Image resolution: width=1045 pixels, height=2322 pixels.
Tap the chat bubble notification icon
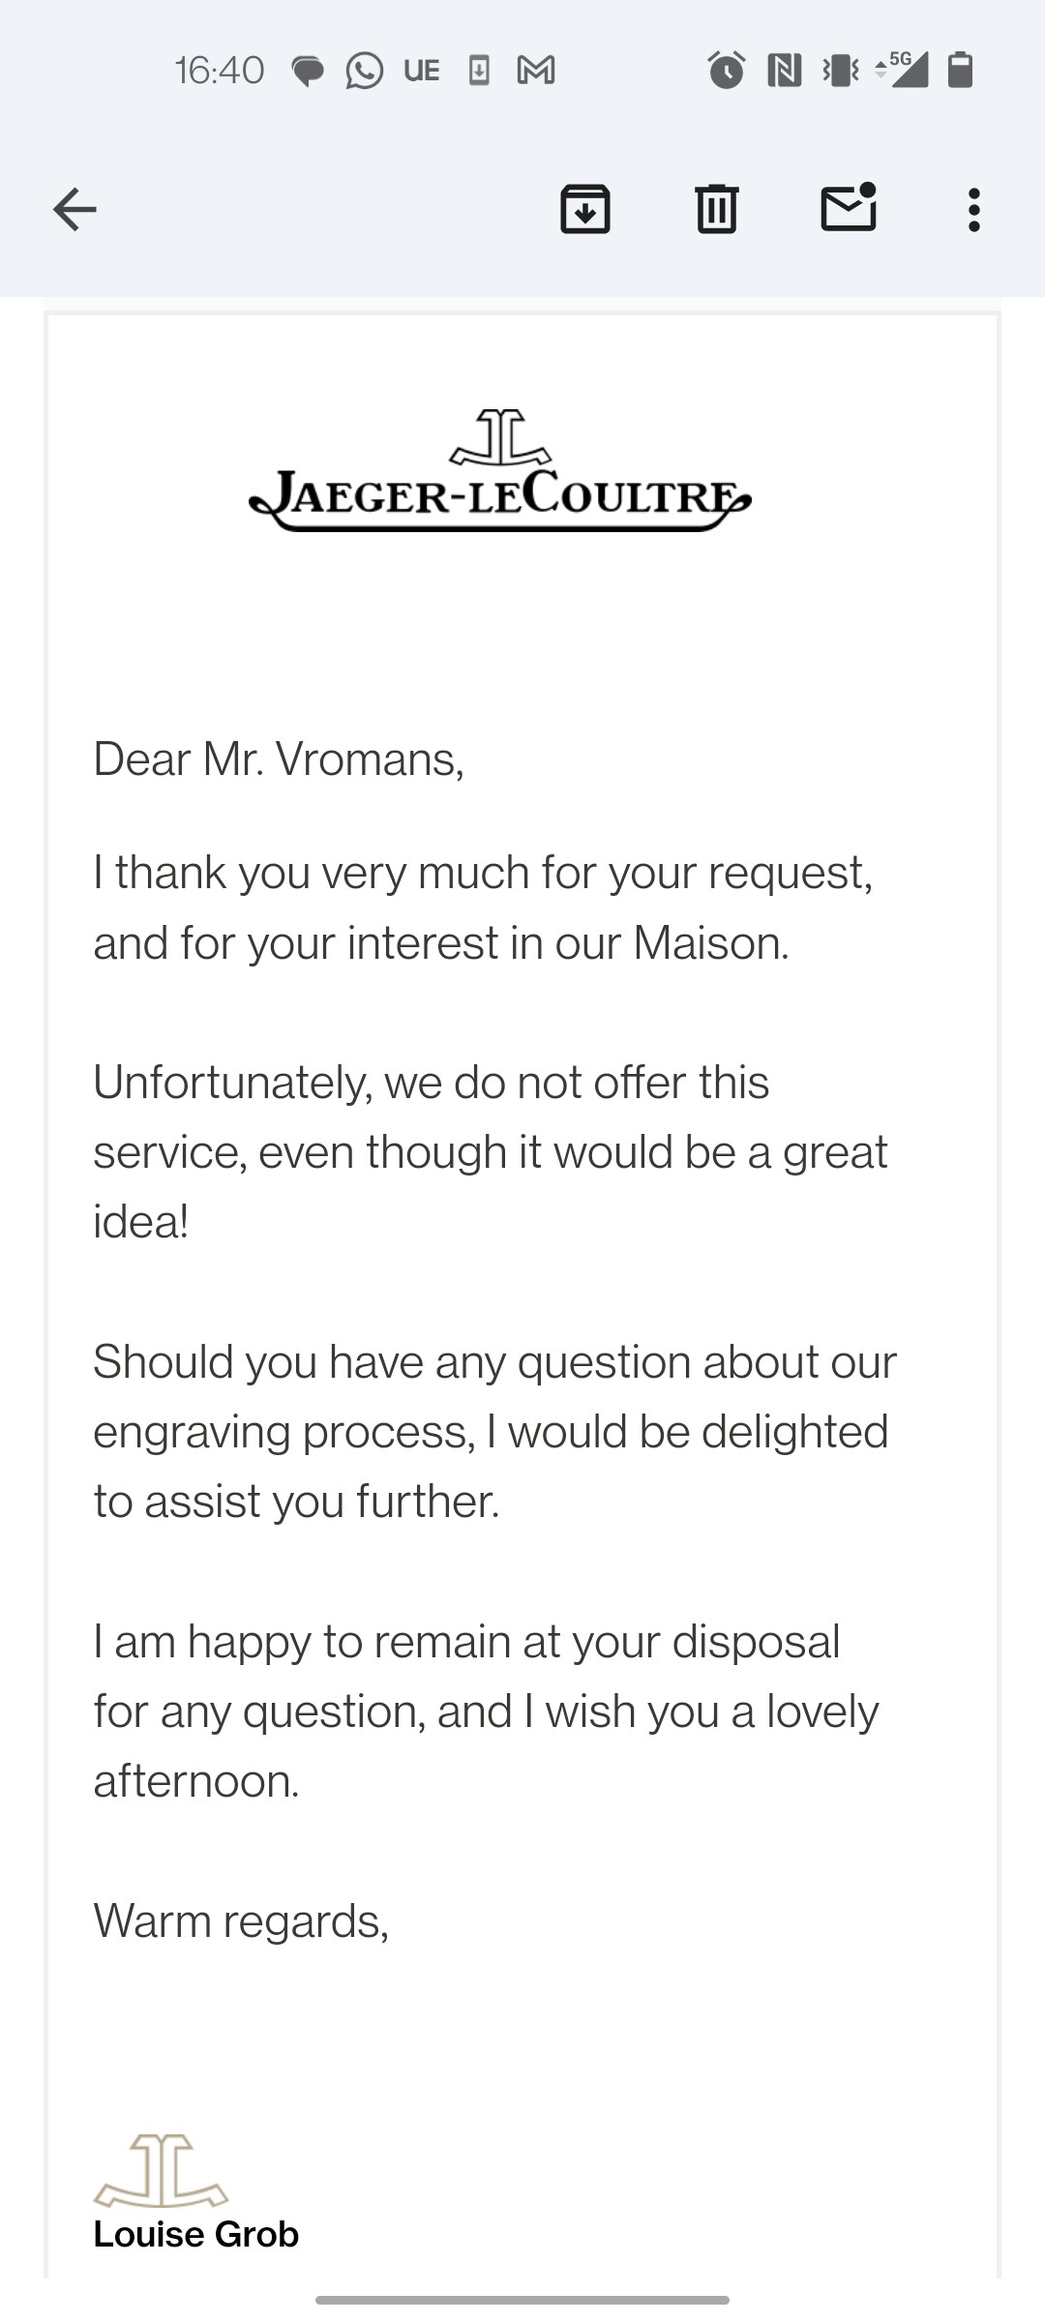click(x=308, y=72)
